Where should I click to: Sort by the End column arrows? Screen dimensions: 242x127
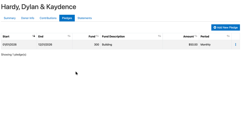click(69, 36)
